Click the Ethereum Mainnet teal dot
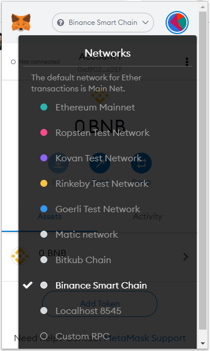This screenshot has height=351, width=210. 44,107
